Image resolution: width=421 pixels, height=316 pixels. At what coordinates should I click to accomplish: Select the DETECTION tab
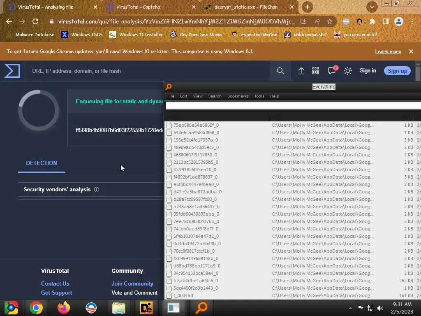point(42,163)
